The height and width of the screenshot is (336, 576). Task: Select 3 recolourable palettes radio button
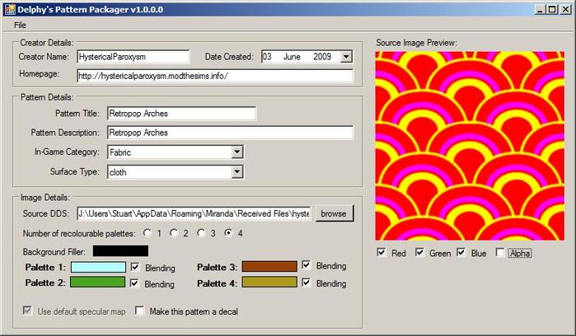click(201, 233)
